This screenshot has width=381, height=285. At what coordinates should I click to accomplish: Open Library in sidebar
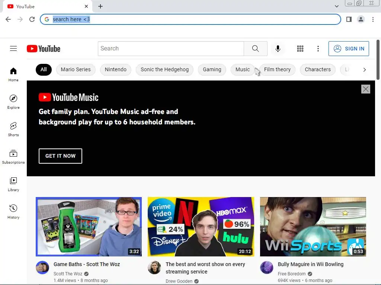point(13,184)
